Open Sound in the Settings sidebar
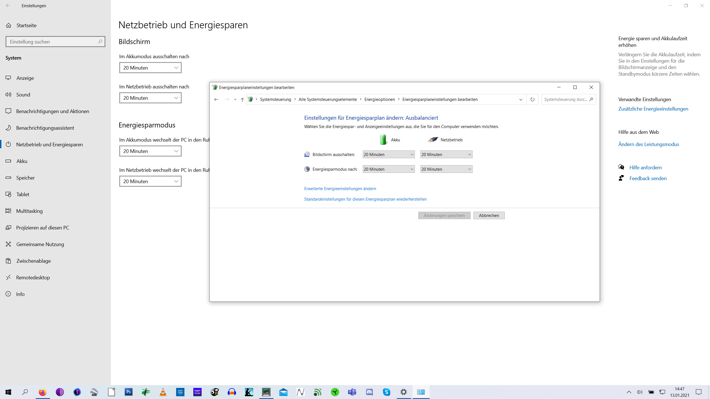710x399 pixels. (x=23, y=95)
